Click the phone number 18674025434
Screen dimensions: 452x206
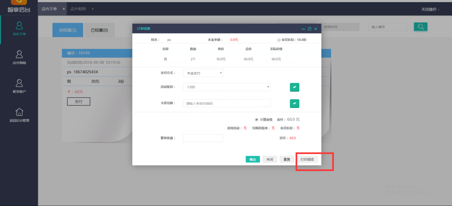86,72
